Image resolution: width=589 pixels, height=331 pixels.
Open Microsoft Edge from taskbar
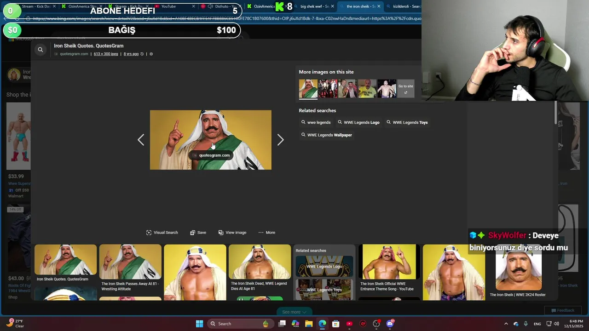[322, 324]
